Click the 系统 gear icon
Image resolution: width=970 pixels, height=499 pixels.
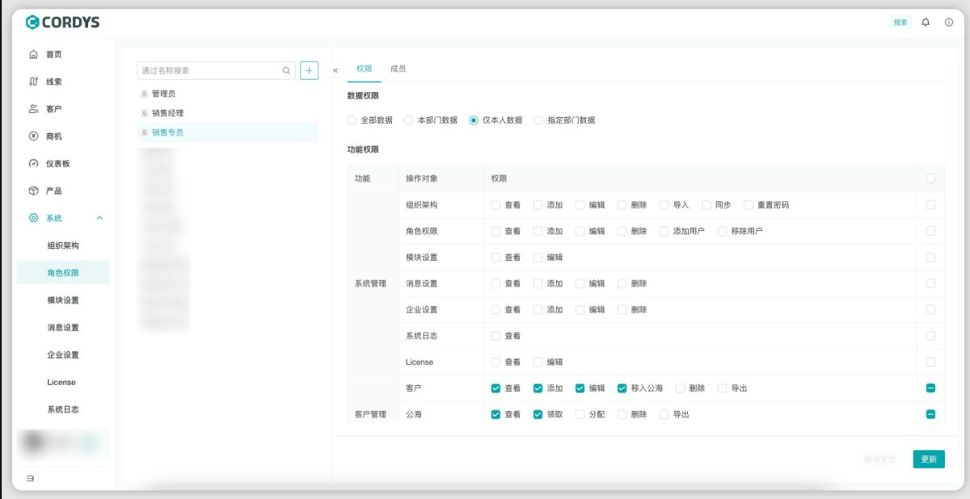point(33,218)
